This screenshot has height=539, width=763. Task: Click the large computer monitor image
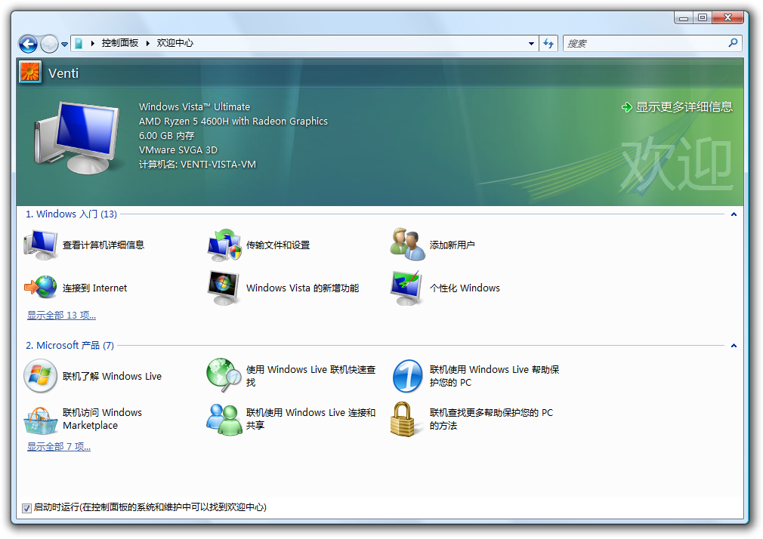click(x=77, y=137)
